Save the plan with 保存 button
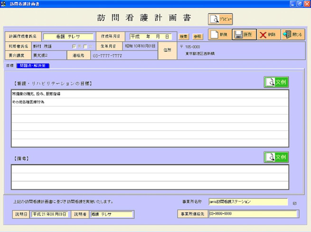Screen dimensions: 311x232 244,35
